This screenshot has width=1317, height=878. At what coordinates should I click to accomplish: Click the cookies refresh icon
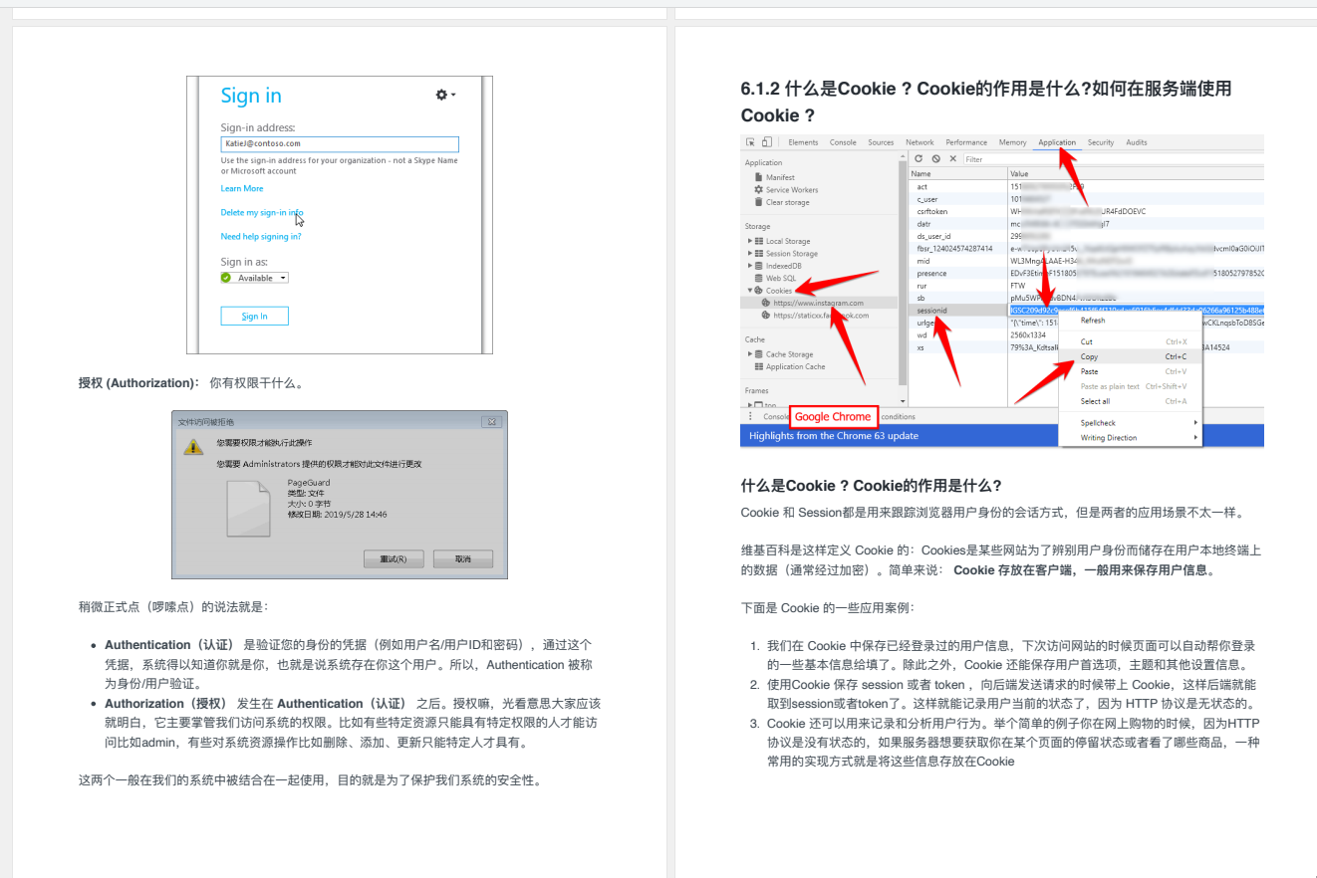(x=919, y=158)
